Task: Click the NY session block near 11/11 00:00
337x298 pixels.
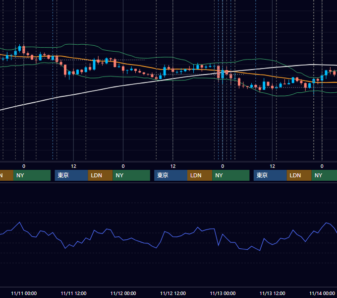Action: pyautogui.click(x=32, y=175)
